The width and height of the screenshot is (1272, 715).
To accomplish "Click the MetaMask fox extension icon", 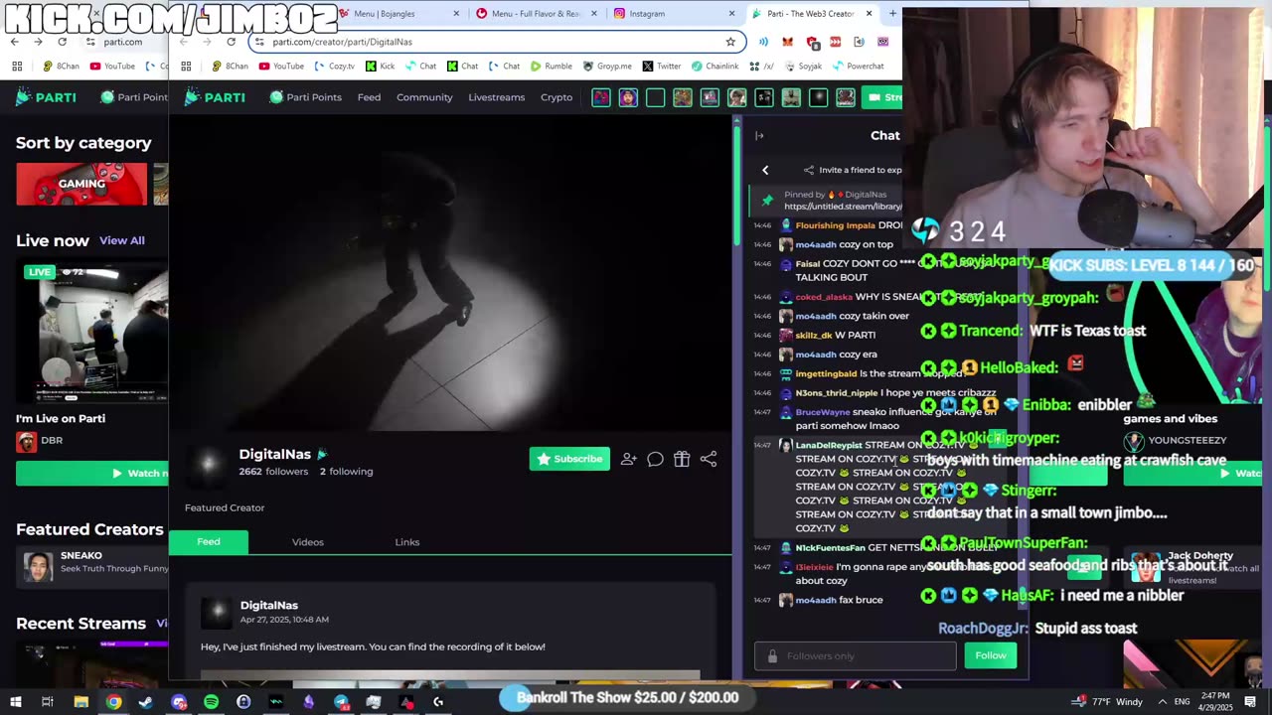I will pos(787,42).
